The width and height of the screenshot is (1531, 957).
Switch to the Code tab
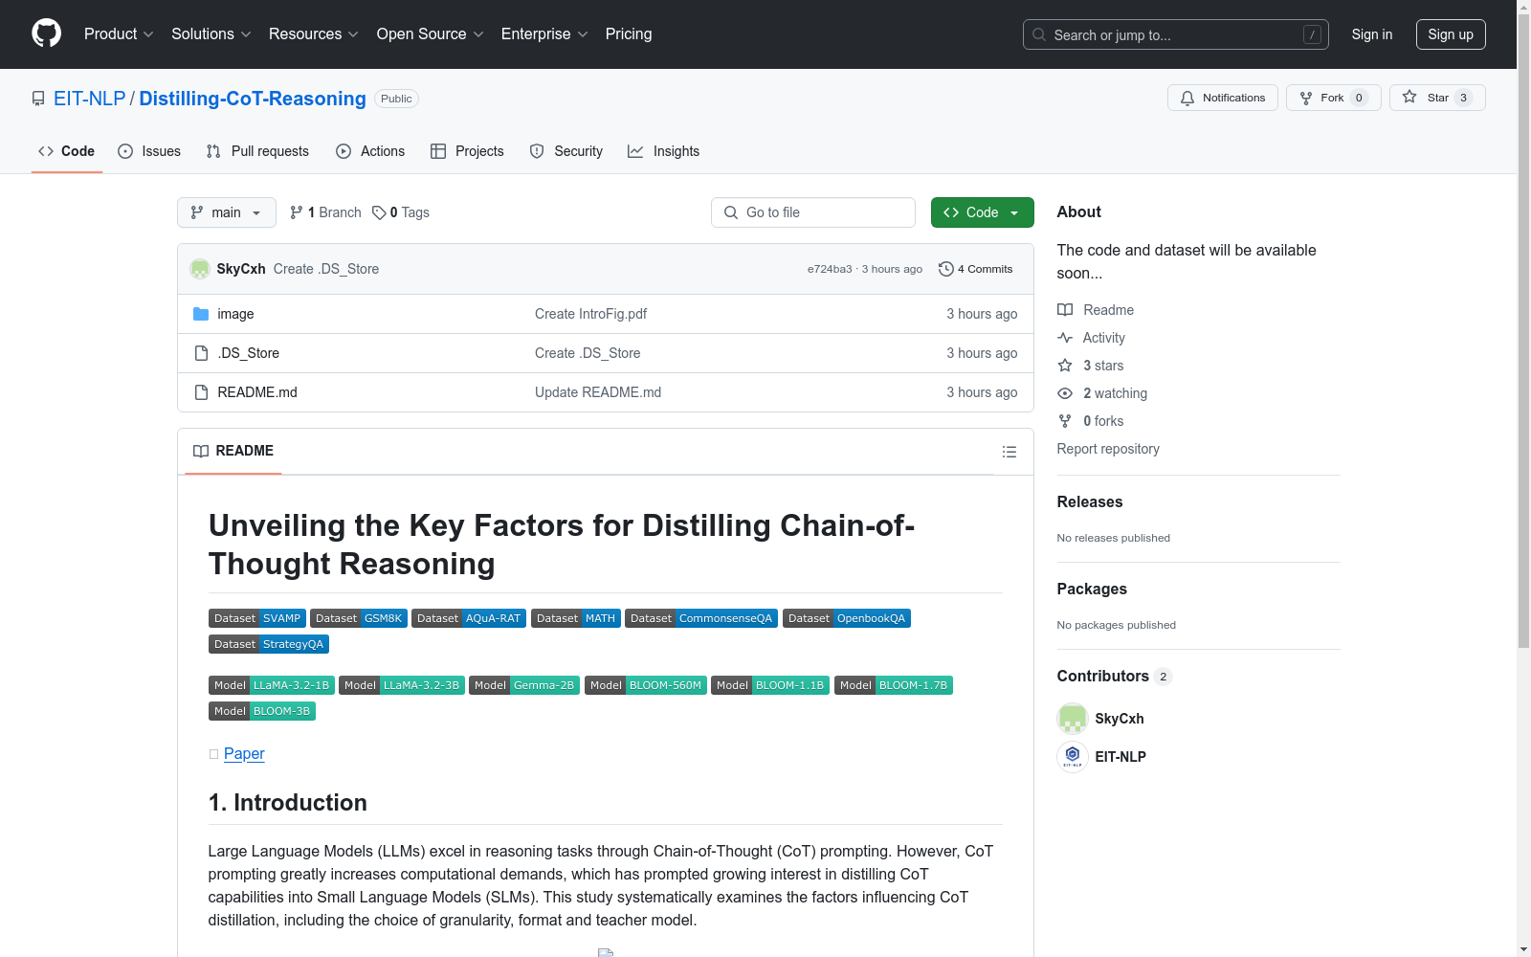67,151
